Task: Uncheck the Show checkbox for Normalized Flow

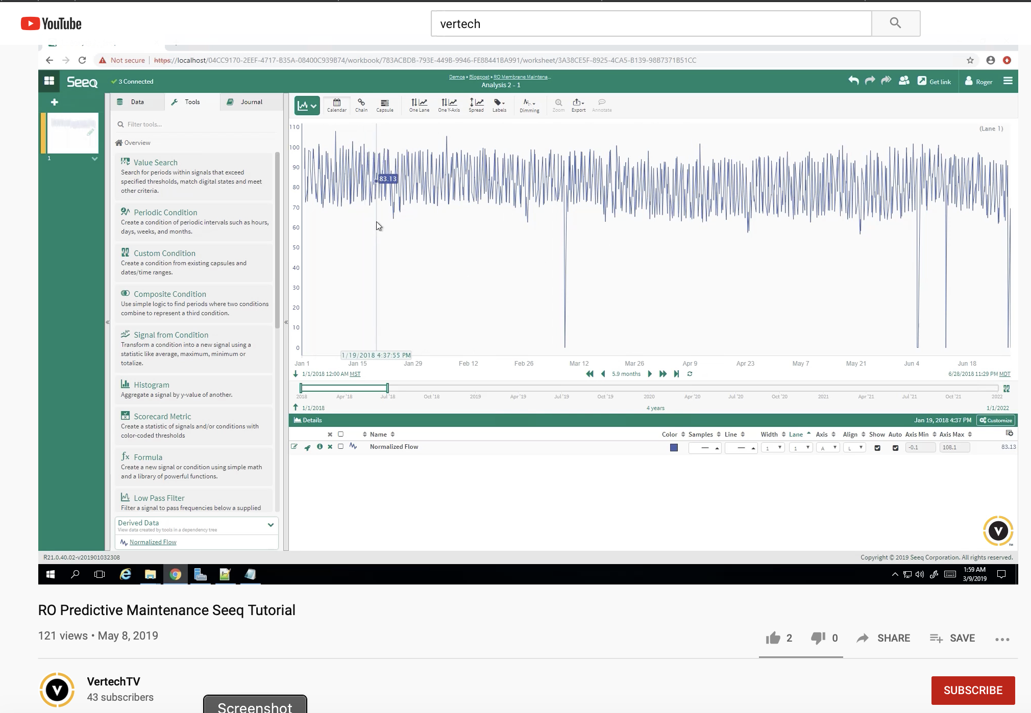Action: [x=877, y=448]
